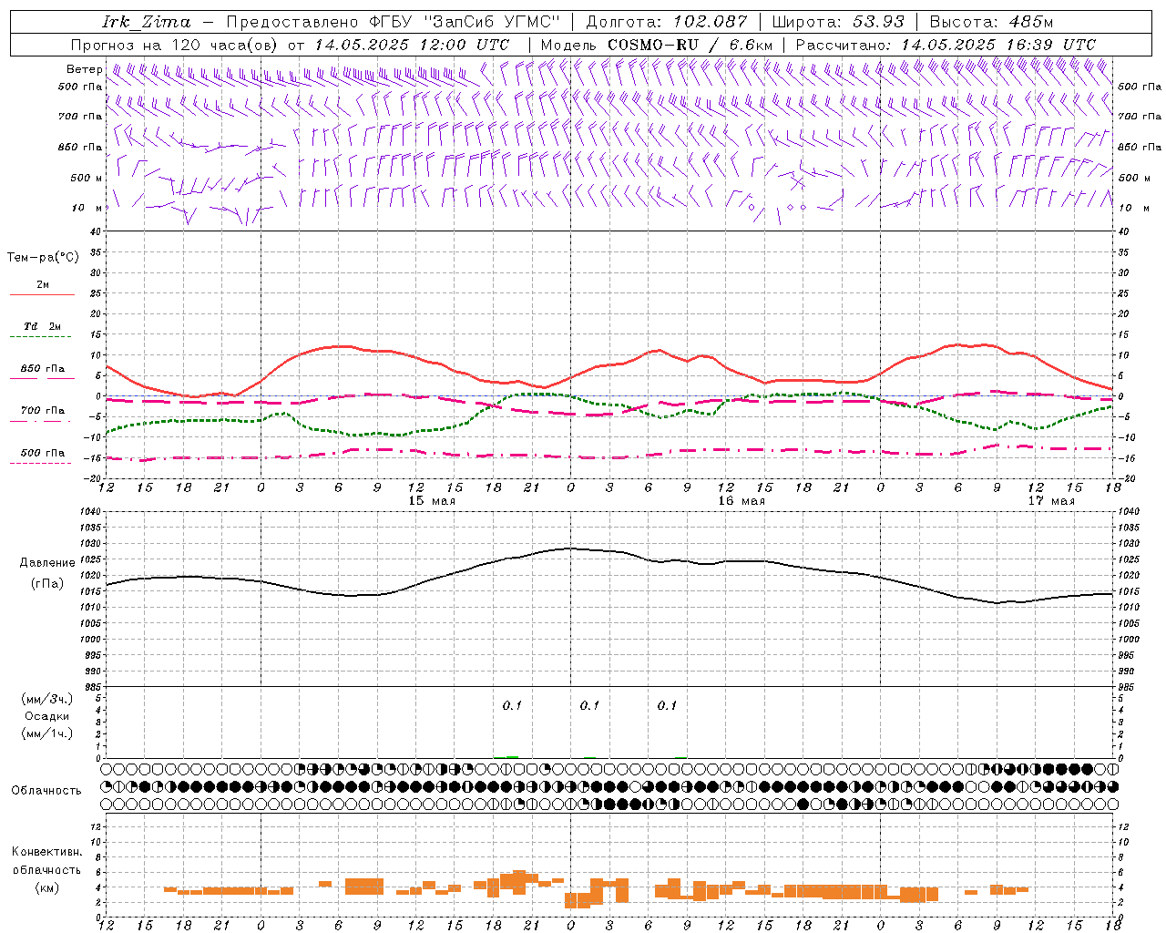Click the "Осадки" precipitation label
The width and height of the screenshot is (1166, 933).
click(47, 716)
